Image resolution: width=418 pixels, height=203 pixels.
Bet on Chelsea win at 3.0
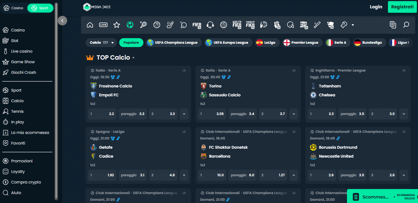click(x=383, y=114)
